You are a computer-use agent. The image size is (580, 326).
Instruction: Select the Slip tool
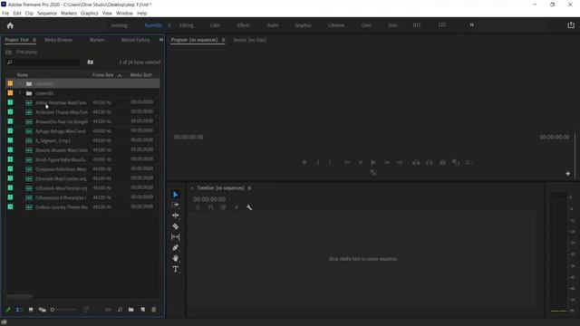pyautogui.click(x=175, y=237)
